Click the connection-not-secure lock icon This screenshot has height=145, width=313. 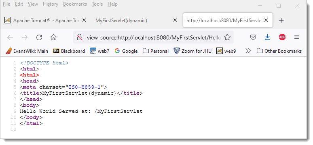[80, 37]
